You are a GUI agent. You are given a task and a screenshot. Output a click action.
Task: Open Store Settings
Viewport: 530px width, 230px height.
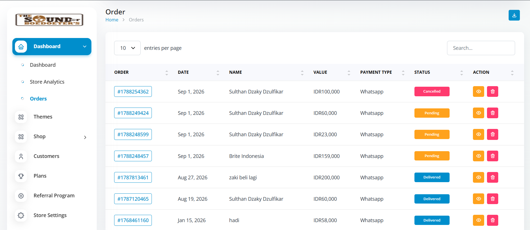50,215
